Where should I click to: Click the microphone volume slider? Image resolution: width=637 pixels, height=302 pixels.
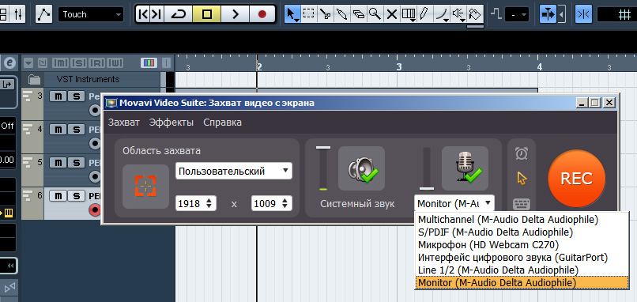427,168
